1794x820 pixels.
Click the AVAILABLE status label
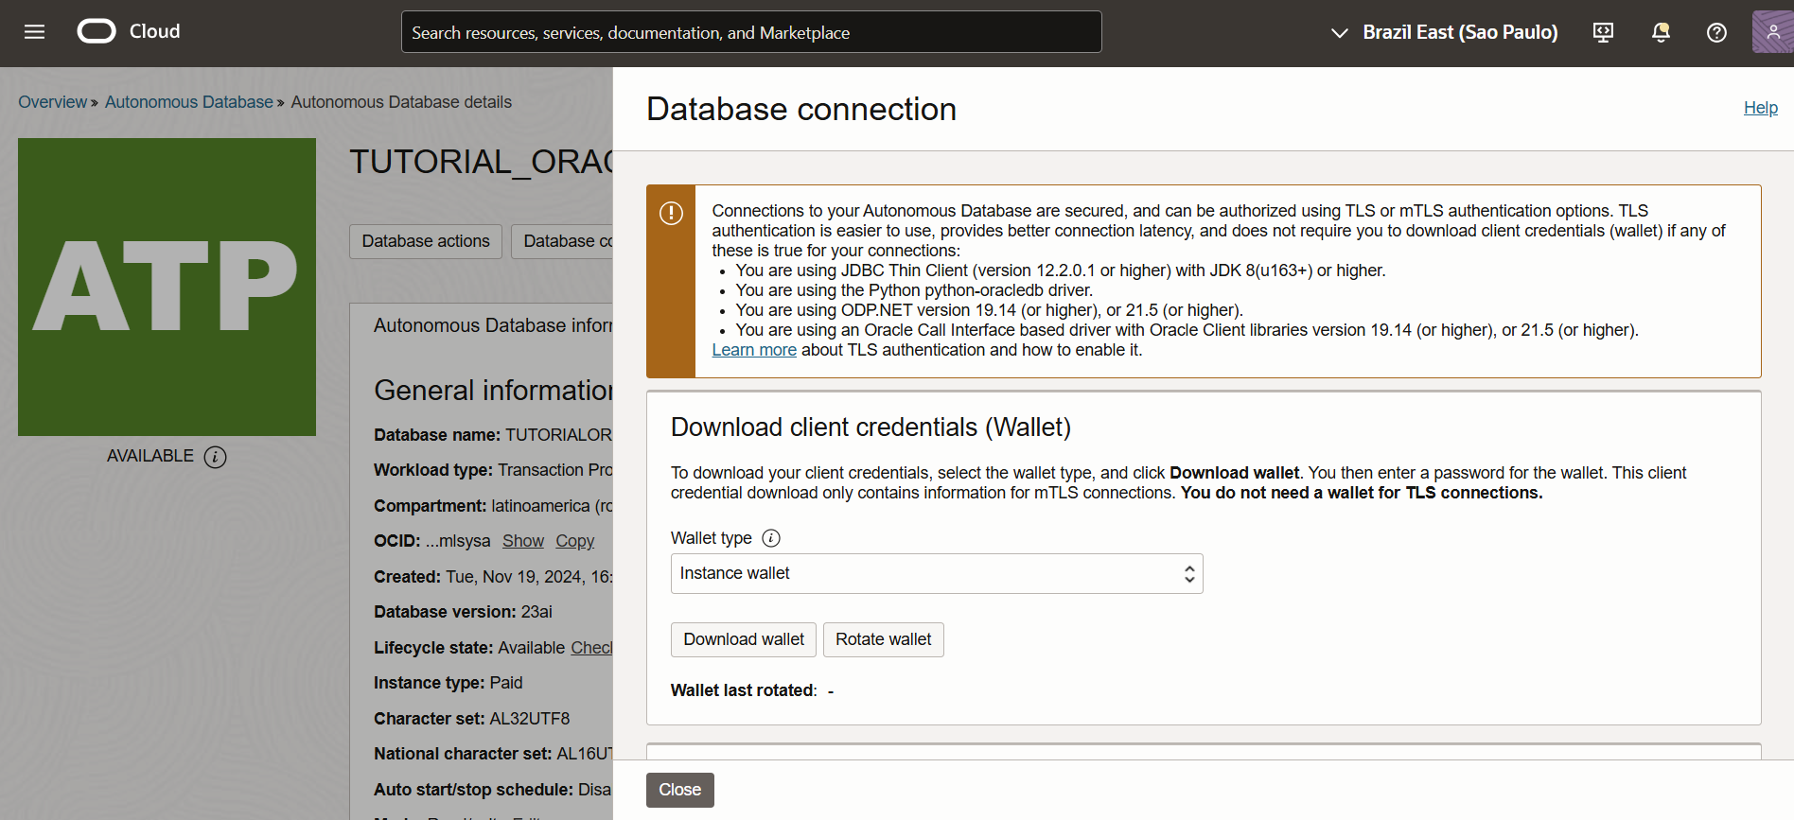pos(149,456)
